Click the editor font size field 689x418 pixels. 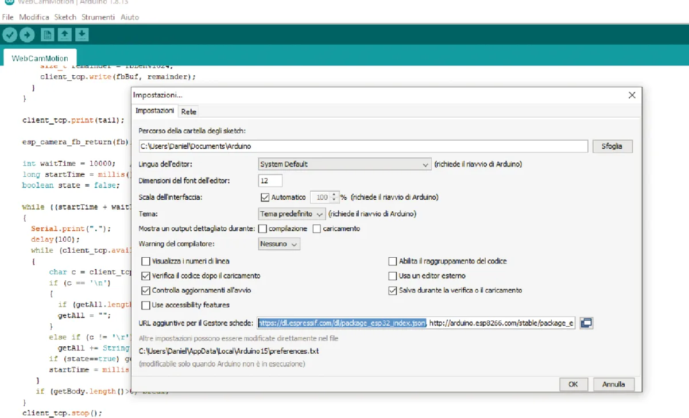[270, 181]
